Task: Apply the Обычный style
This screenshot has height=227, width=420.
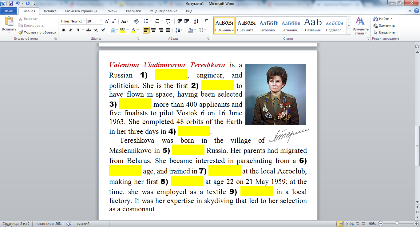Action: coord(224,26)
